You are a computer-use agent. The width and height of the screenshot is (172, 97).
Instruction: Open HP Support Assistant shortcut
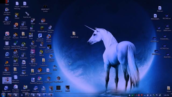(x=7, y=21)
